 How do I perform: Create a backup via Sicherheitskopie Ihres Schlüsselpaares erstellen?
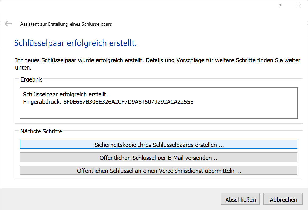(x=159, y=144)
